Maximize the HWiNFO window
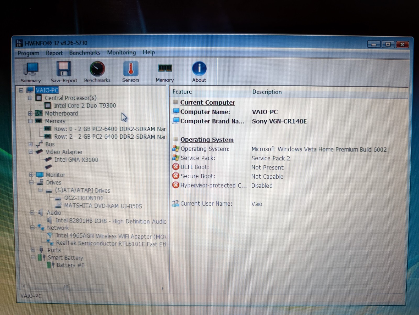The image size is (419, 315). point(388,44)
